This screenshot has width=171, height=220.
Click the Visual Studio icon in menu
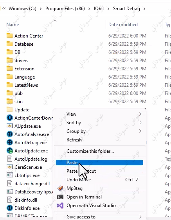pyautogui.click(x=60, y=206)
